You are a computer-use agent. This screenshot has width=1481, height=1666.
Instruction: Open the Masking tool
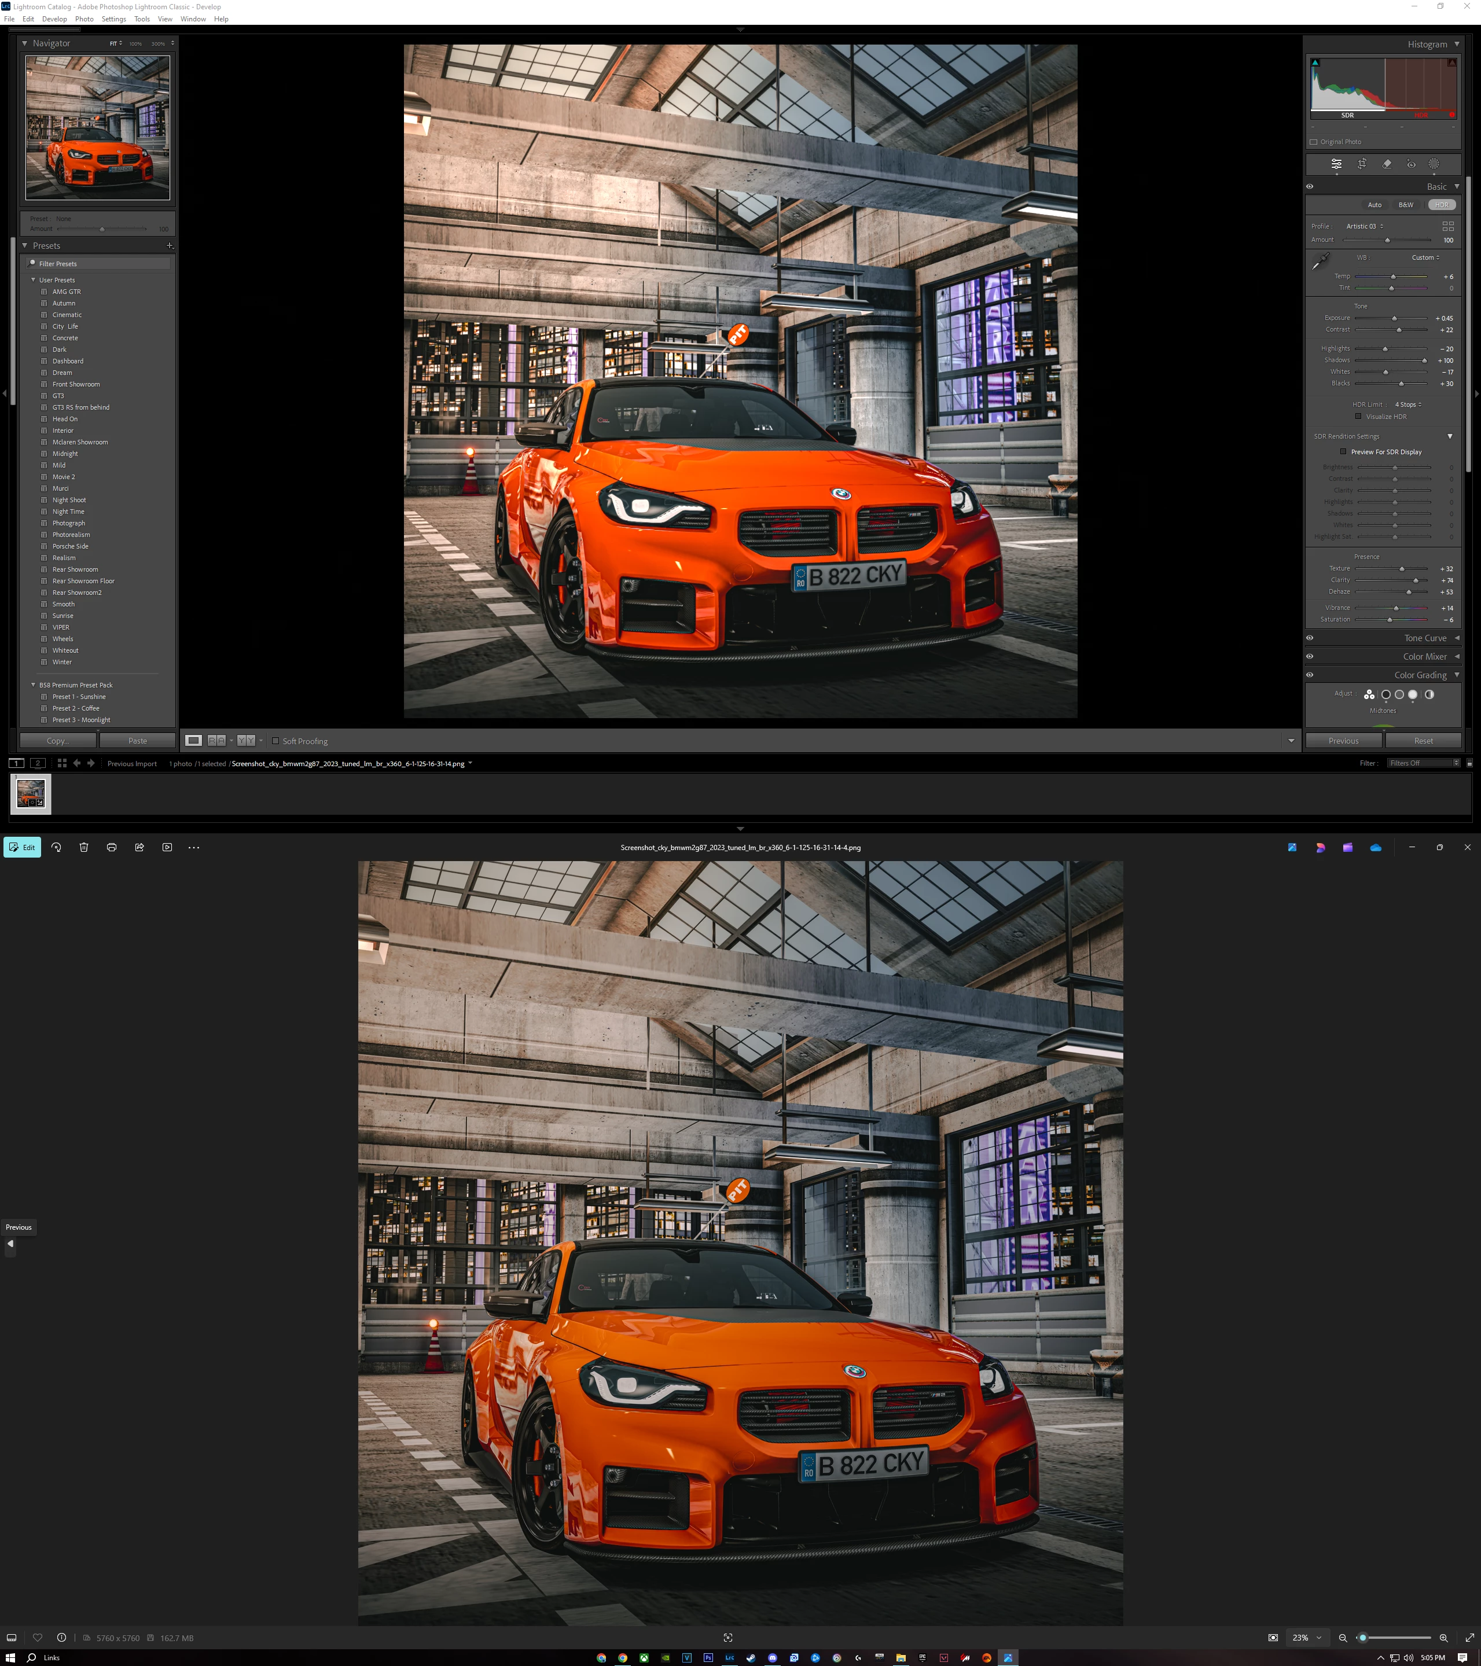click(x=1434, y=164)
